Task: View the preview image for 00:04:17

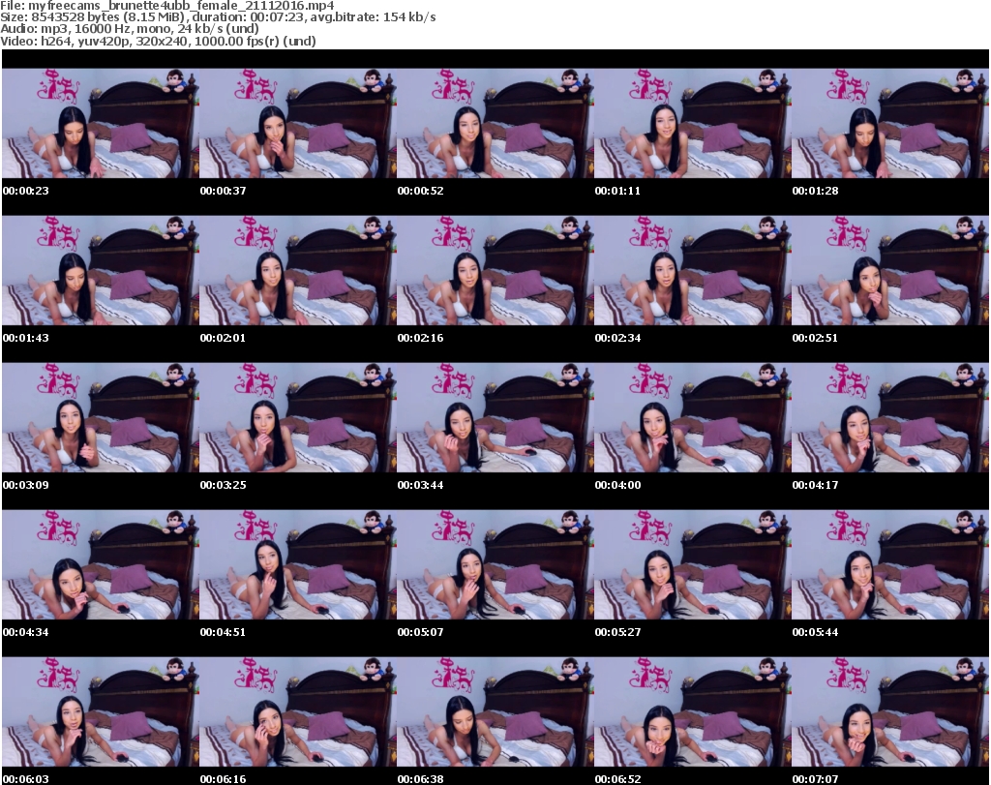Action: point(890,418)
